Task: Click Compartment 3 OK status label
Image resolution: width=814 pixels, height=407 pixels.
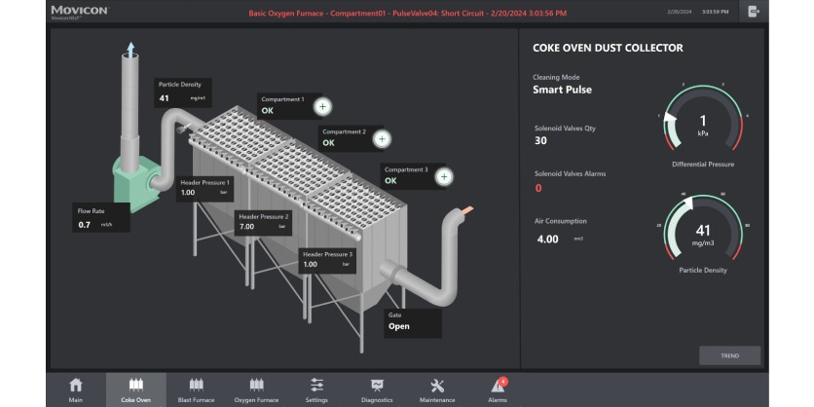Action: (x=390, y=181)
